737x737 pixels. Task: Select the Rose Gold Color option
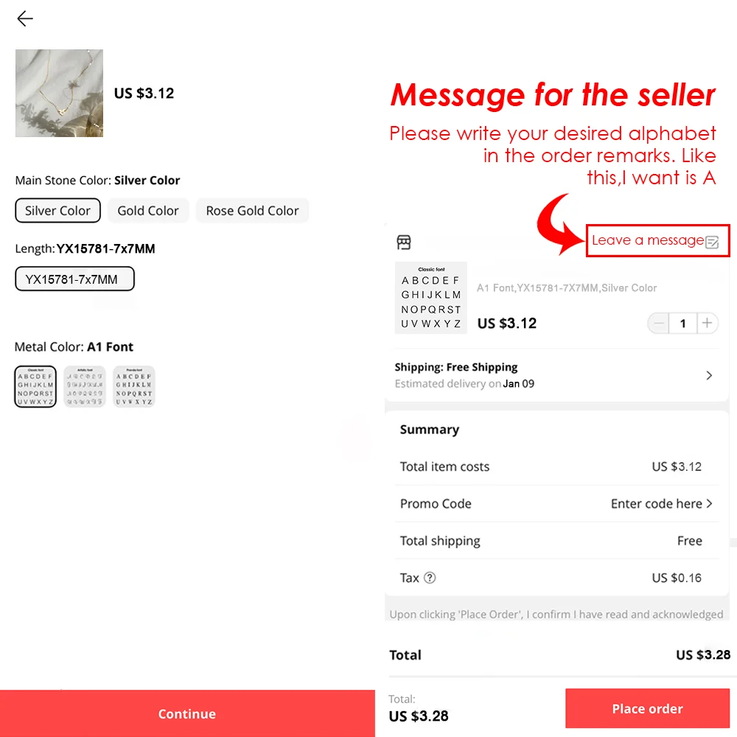click(x=252, y=211)
